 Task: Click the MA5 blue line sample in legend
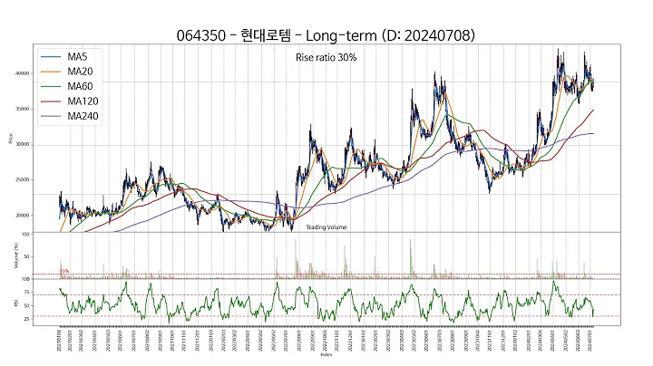tap(51, 56)
